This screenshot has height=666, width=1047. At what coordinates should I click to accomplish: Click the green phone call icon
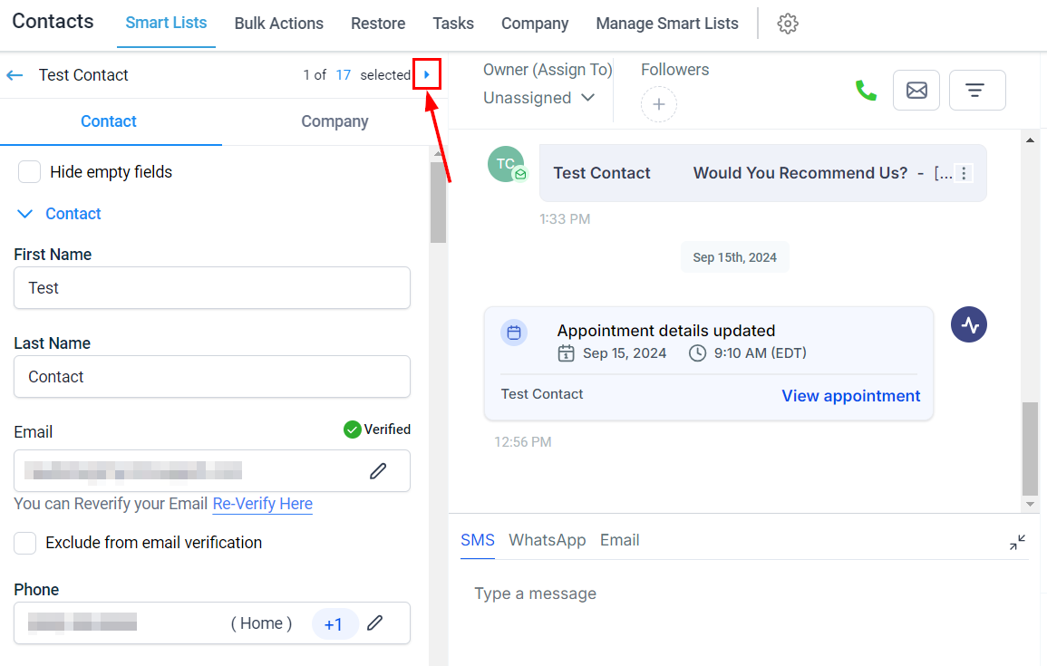(x=866, y=91)
